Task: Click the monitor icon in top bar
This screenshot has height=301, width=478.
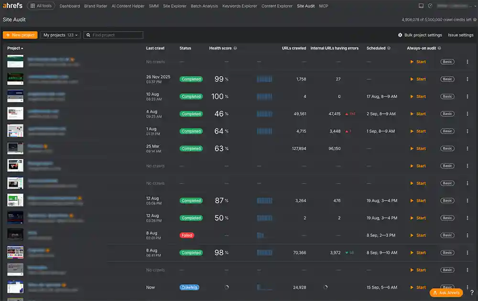Action: (421, 6)
